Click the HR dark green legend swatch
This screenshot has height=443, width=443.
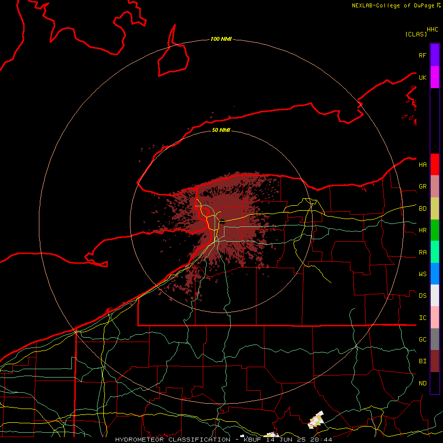(435, 230)
